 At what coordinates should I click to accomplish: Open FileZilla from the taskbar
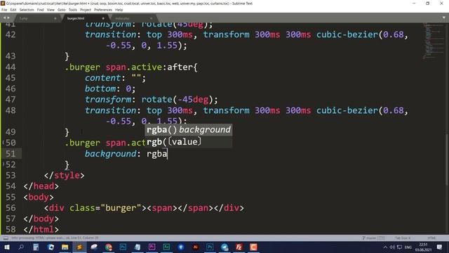click(x=239, y=247)
